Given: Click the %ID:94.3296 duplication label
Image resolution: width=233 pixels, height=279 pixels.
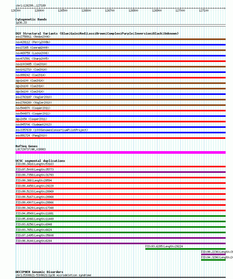Looking at the screenshot, I should (x=217, y=258).
